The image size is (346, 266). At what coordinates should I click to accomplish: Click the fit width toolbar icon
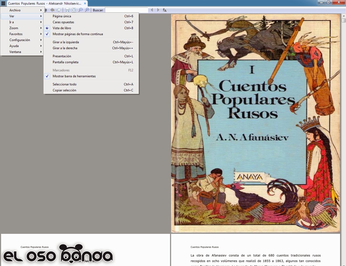67,10
